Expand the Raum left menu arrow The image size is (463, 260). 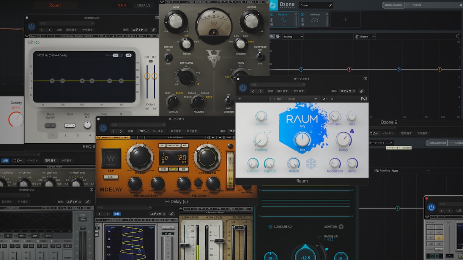239,99
